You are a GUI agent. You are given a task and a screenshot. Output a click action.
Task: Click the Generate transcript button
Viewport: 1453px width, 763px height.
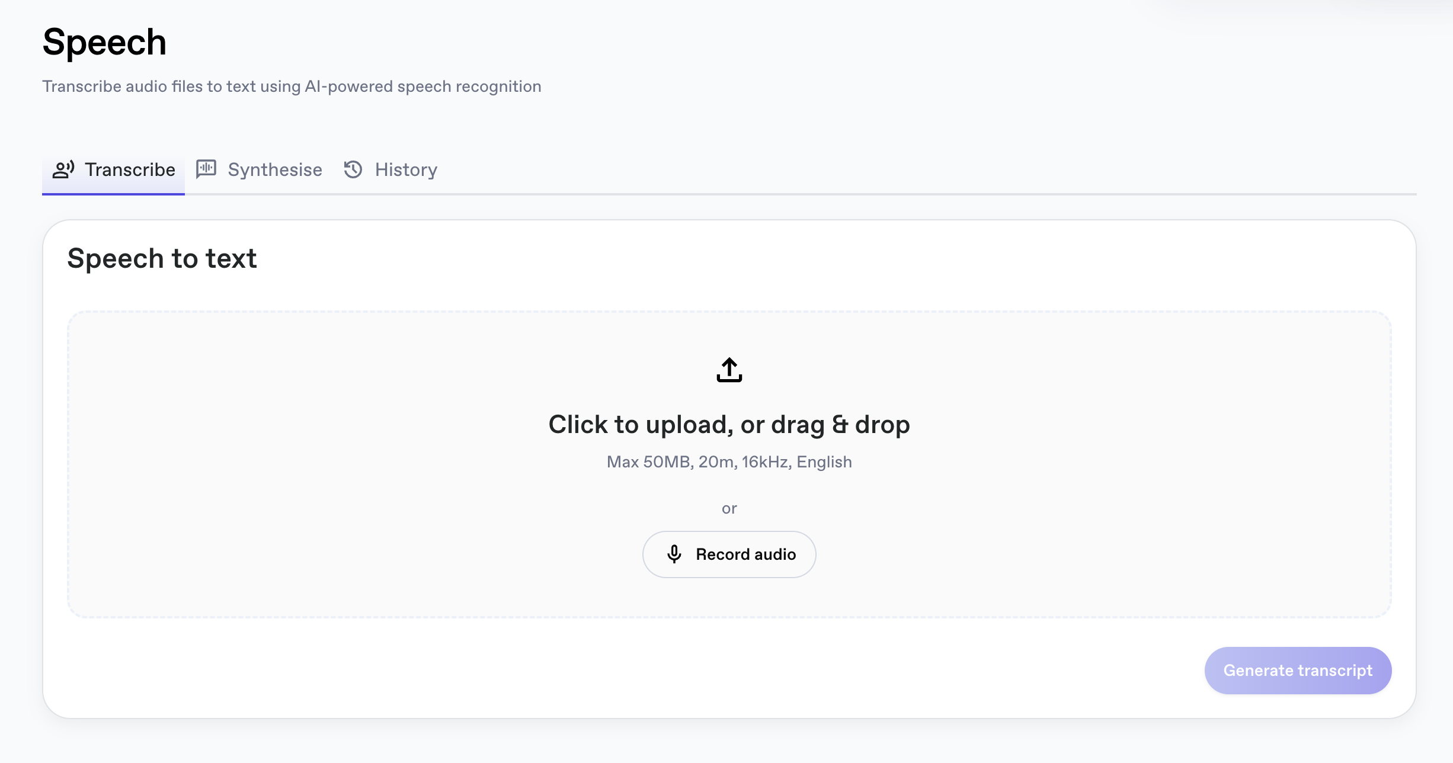[x=1298, y=671]
